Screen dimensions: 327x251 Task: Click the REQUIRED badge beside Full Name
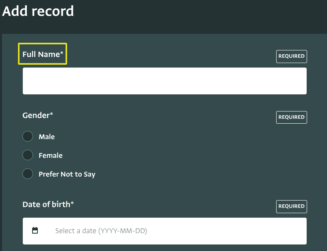coord(291,57)
